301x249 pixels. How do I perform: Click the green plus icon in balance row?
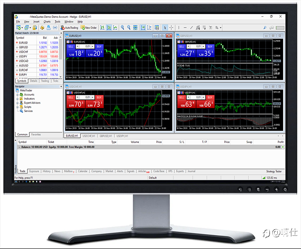283,147
